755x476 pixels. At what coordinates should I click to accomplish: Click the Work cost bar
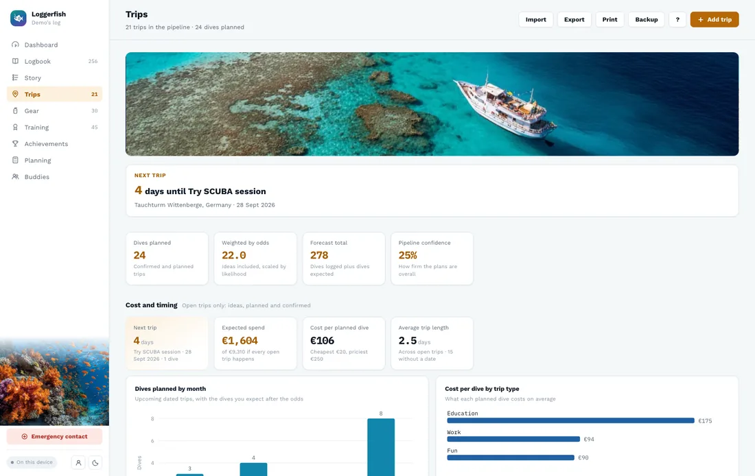(513, 439)
